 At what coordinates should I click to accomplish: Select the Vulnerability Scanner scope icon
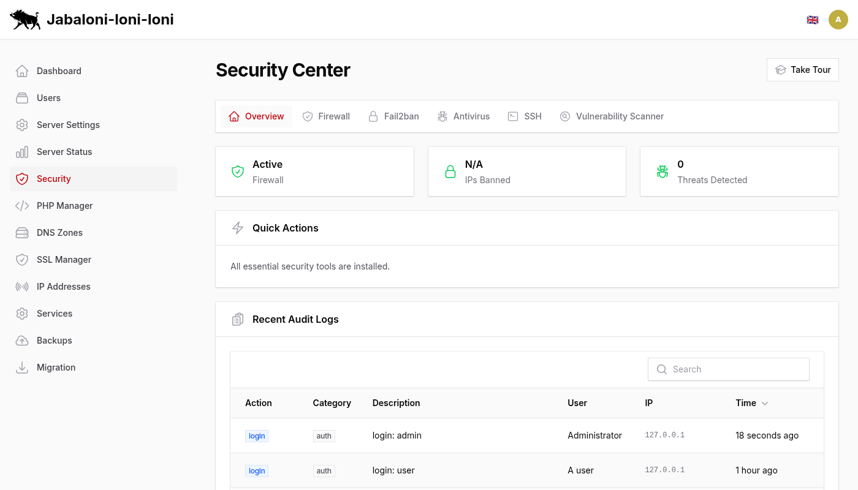coord(564,116)
